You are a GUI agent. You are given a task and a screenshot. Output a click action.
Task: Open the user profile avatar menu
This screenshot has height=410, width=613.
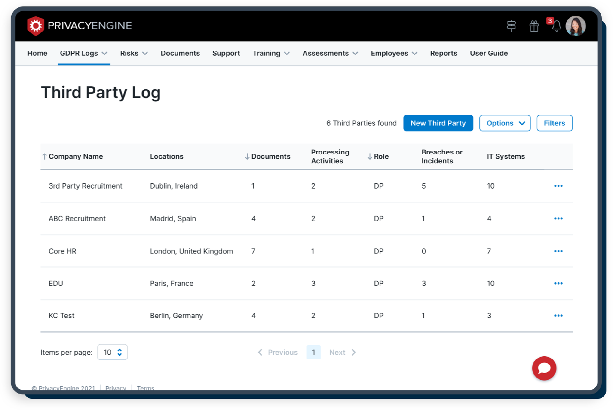pos(576,26)
